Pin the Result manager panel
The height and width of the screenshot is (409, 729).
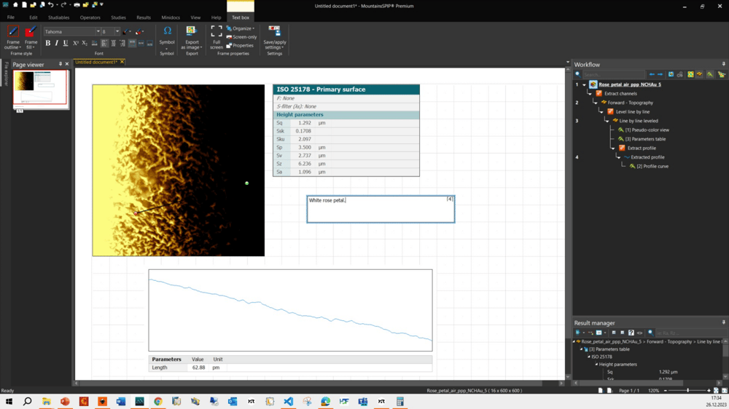pos(723,322)
